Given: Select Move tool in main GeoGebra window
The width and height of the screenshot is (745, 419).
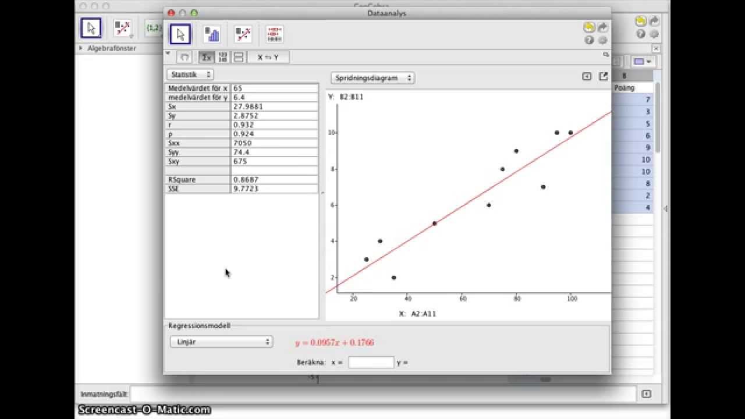Looking at the screenshot, I should tap(91, 28).
